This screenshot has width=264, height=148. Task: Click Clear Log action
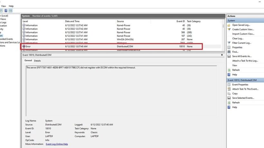pos(238,39)
